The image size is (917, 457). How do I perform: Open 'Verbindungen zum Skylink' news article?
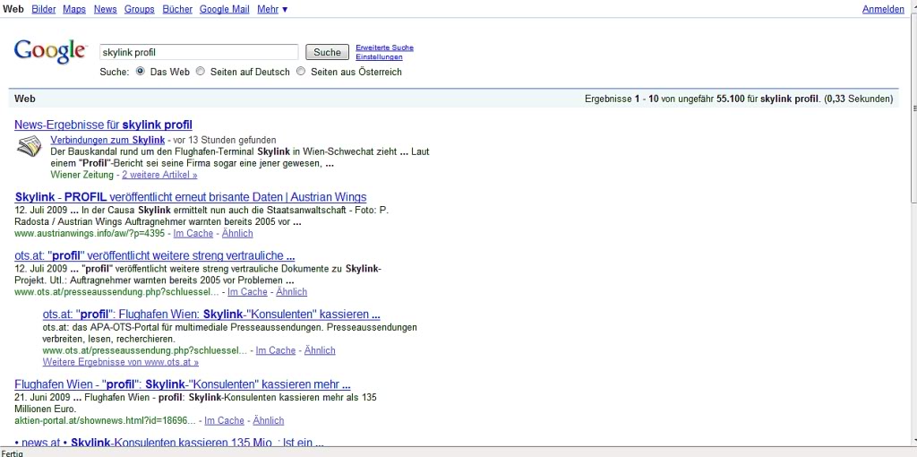tap(107, 140)
